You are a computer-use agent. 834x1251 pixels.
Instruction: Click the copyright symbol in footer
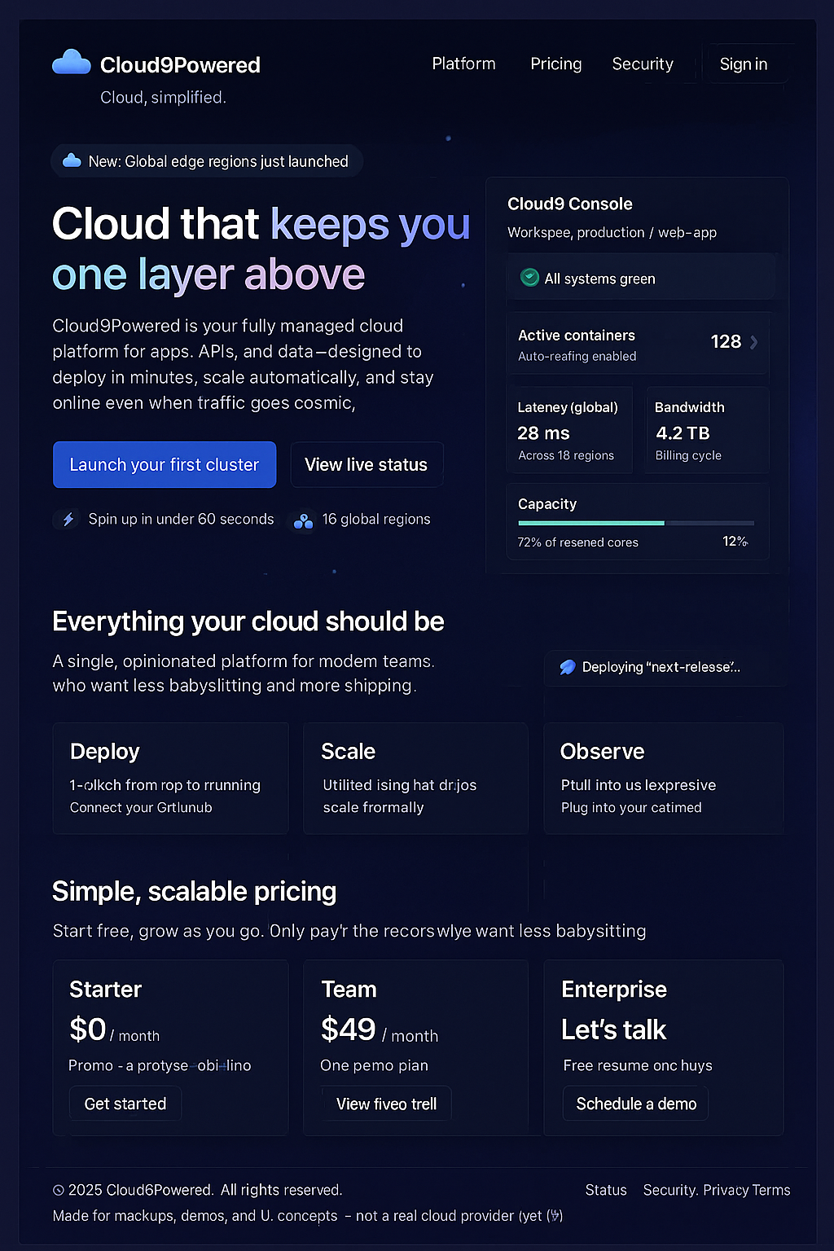[x=59, y=1190]
